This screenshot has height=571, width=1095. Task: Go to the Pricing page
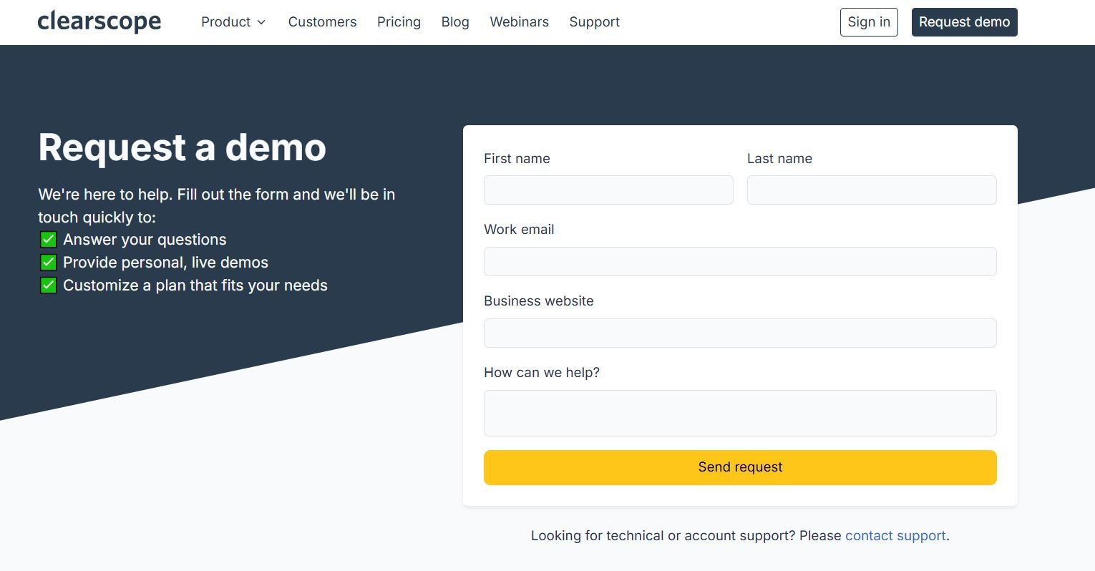(399, 22)
